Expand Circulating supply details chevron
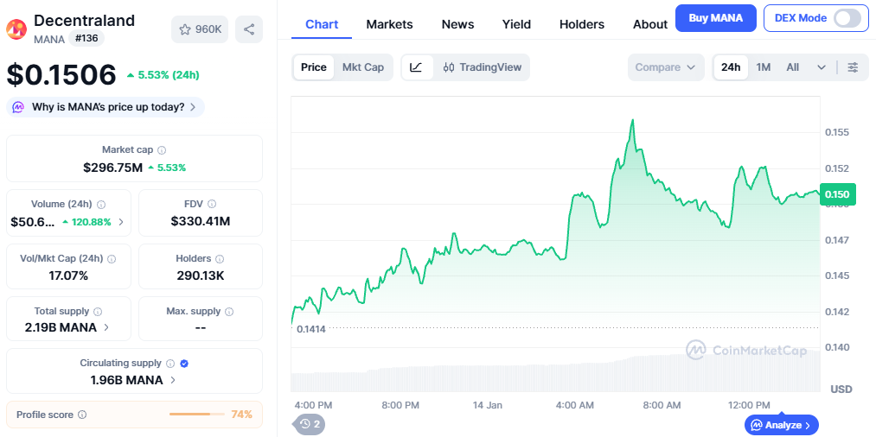Viewport: 876px width, 437px height. pos(173,380)
